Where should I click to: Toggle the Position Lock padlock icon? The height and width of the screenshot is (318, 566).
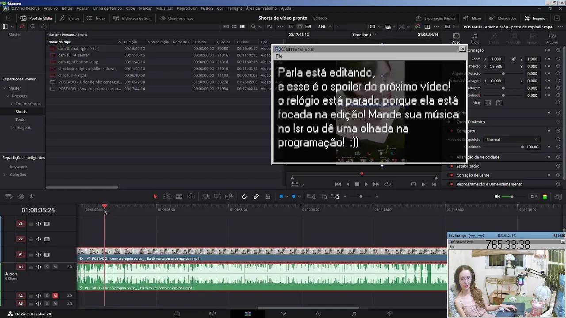tap(268, 197)
